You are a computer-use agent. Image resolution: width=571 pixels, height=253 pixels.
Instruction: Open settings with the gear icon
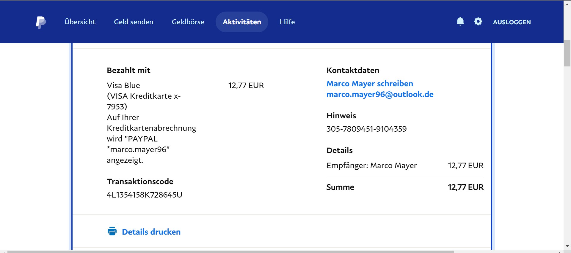tap(478, 22)
